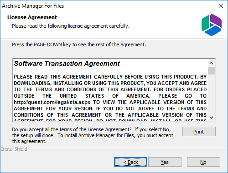Go back with the < Back button
This screenshot has height=173, width=228.
(x=130, y=162)
